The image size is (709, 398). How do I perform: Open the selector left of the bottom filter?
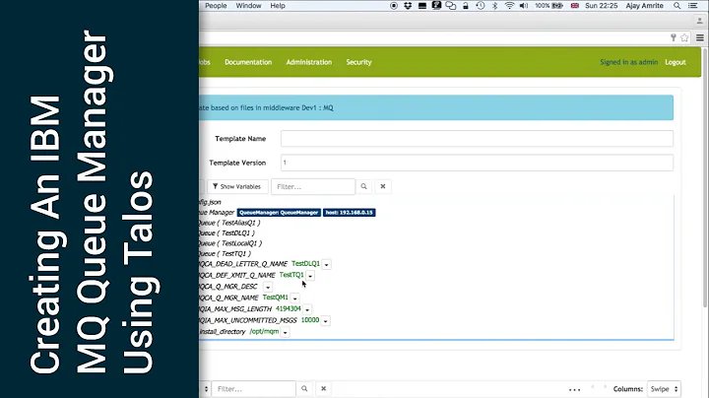pyautogui.click(x=206, y=389)
